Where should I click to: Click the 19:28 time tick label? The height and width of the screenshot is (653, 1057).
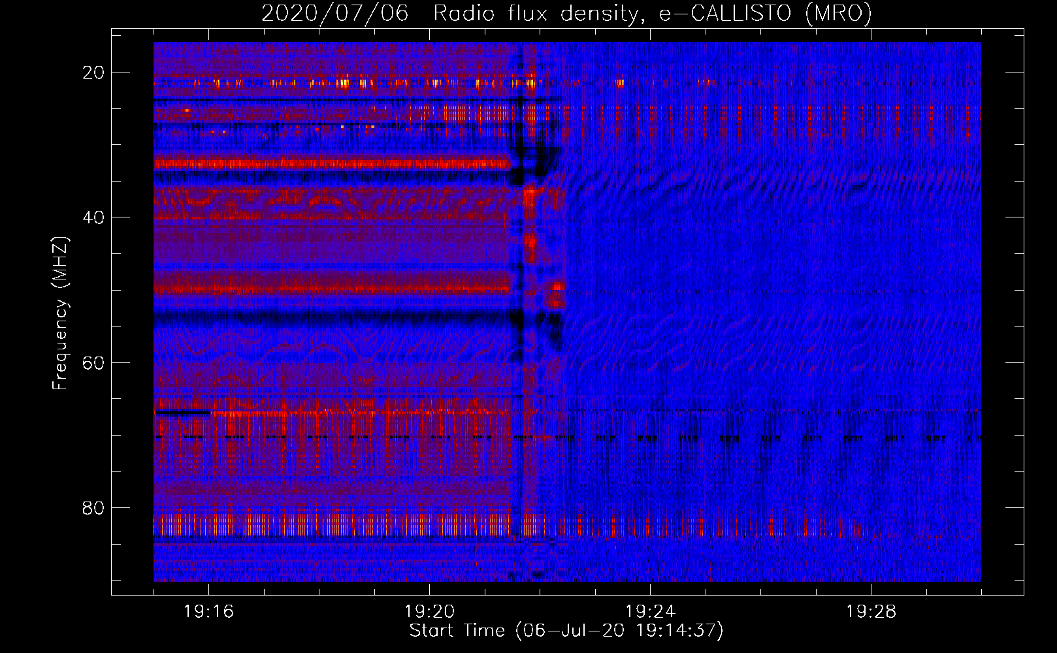tap(871, 612)
